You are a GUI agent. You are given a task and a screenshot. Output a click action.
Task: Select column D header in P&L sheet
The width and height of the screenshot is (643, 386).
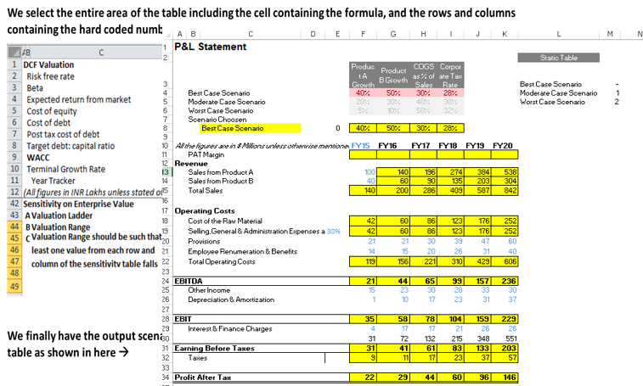[313, 34]
